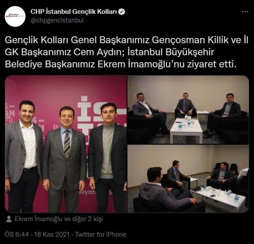This screenshot has height=244, width=254.
Task: Click the tagged people person icon
Action: pyautogui.click(x=9, y=219)
